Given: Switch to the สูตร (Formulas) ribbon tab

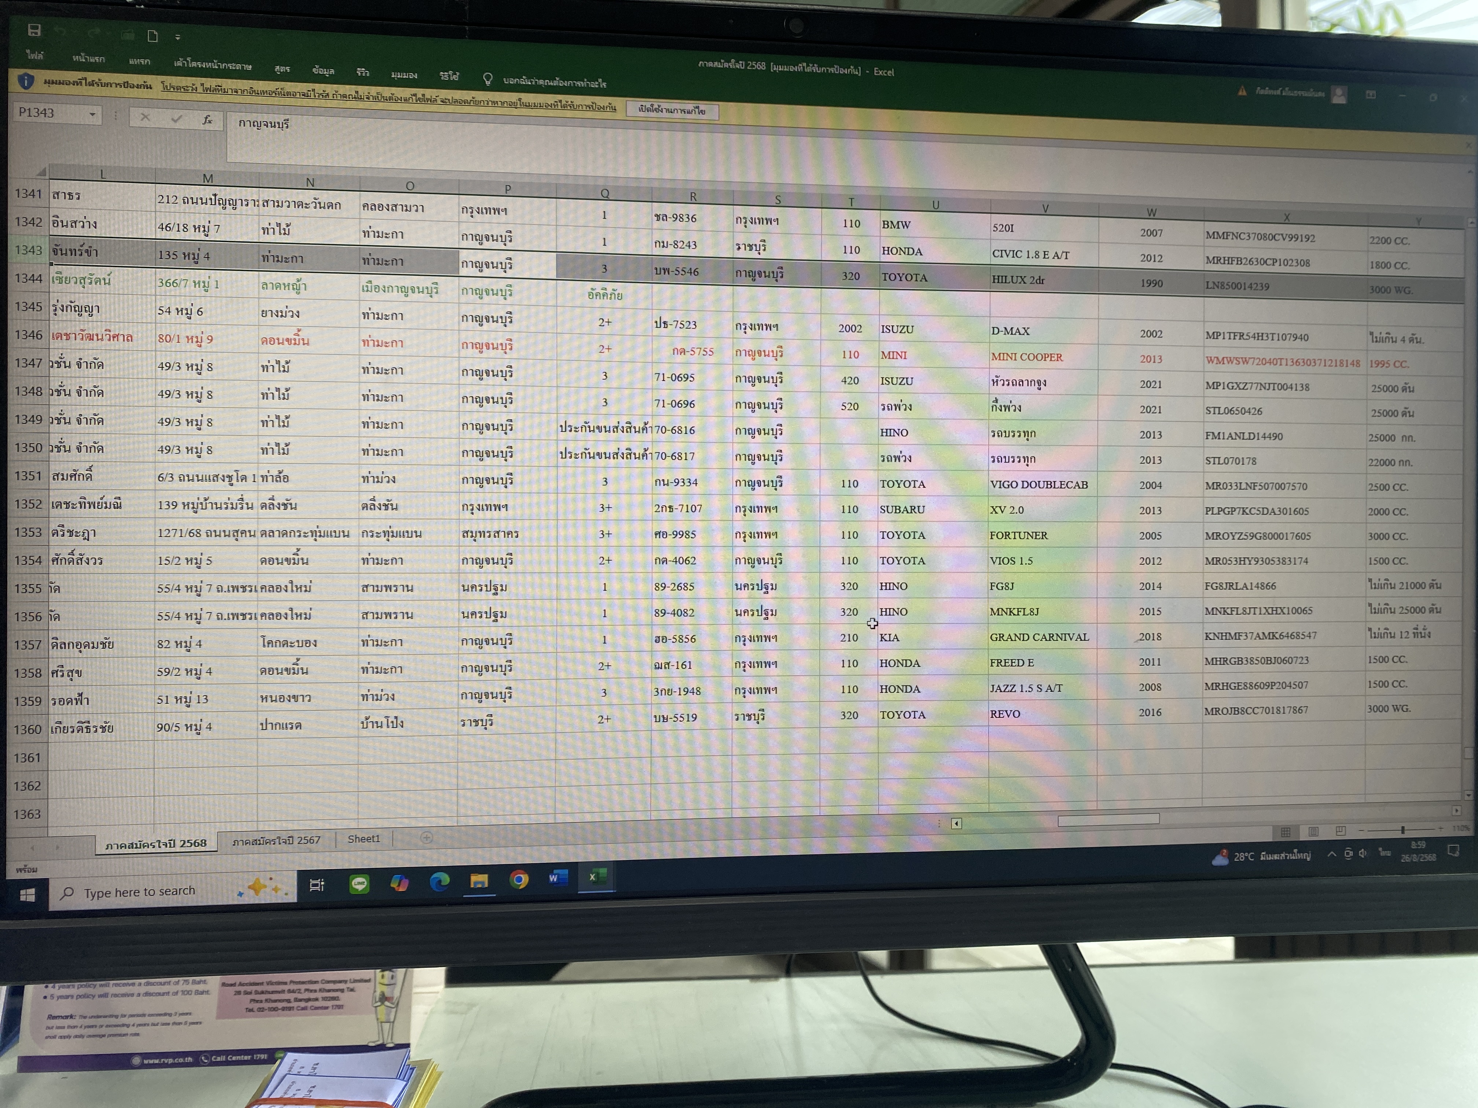Looking at the screenshot, I should [282, 68].
